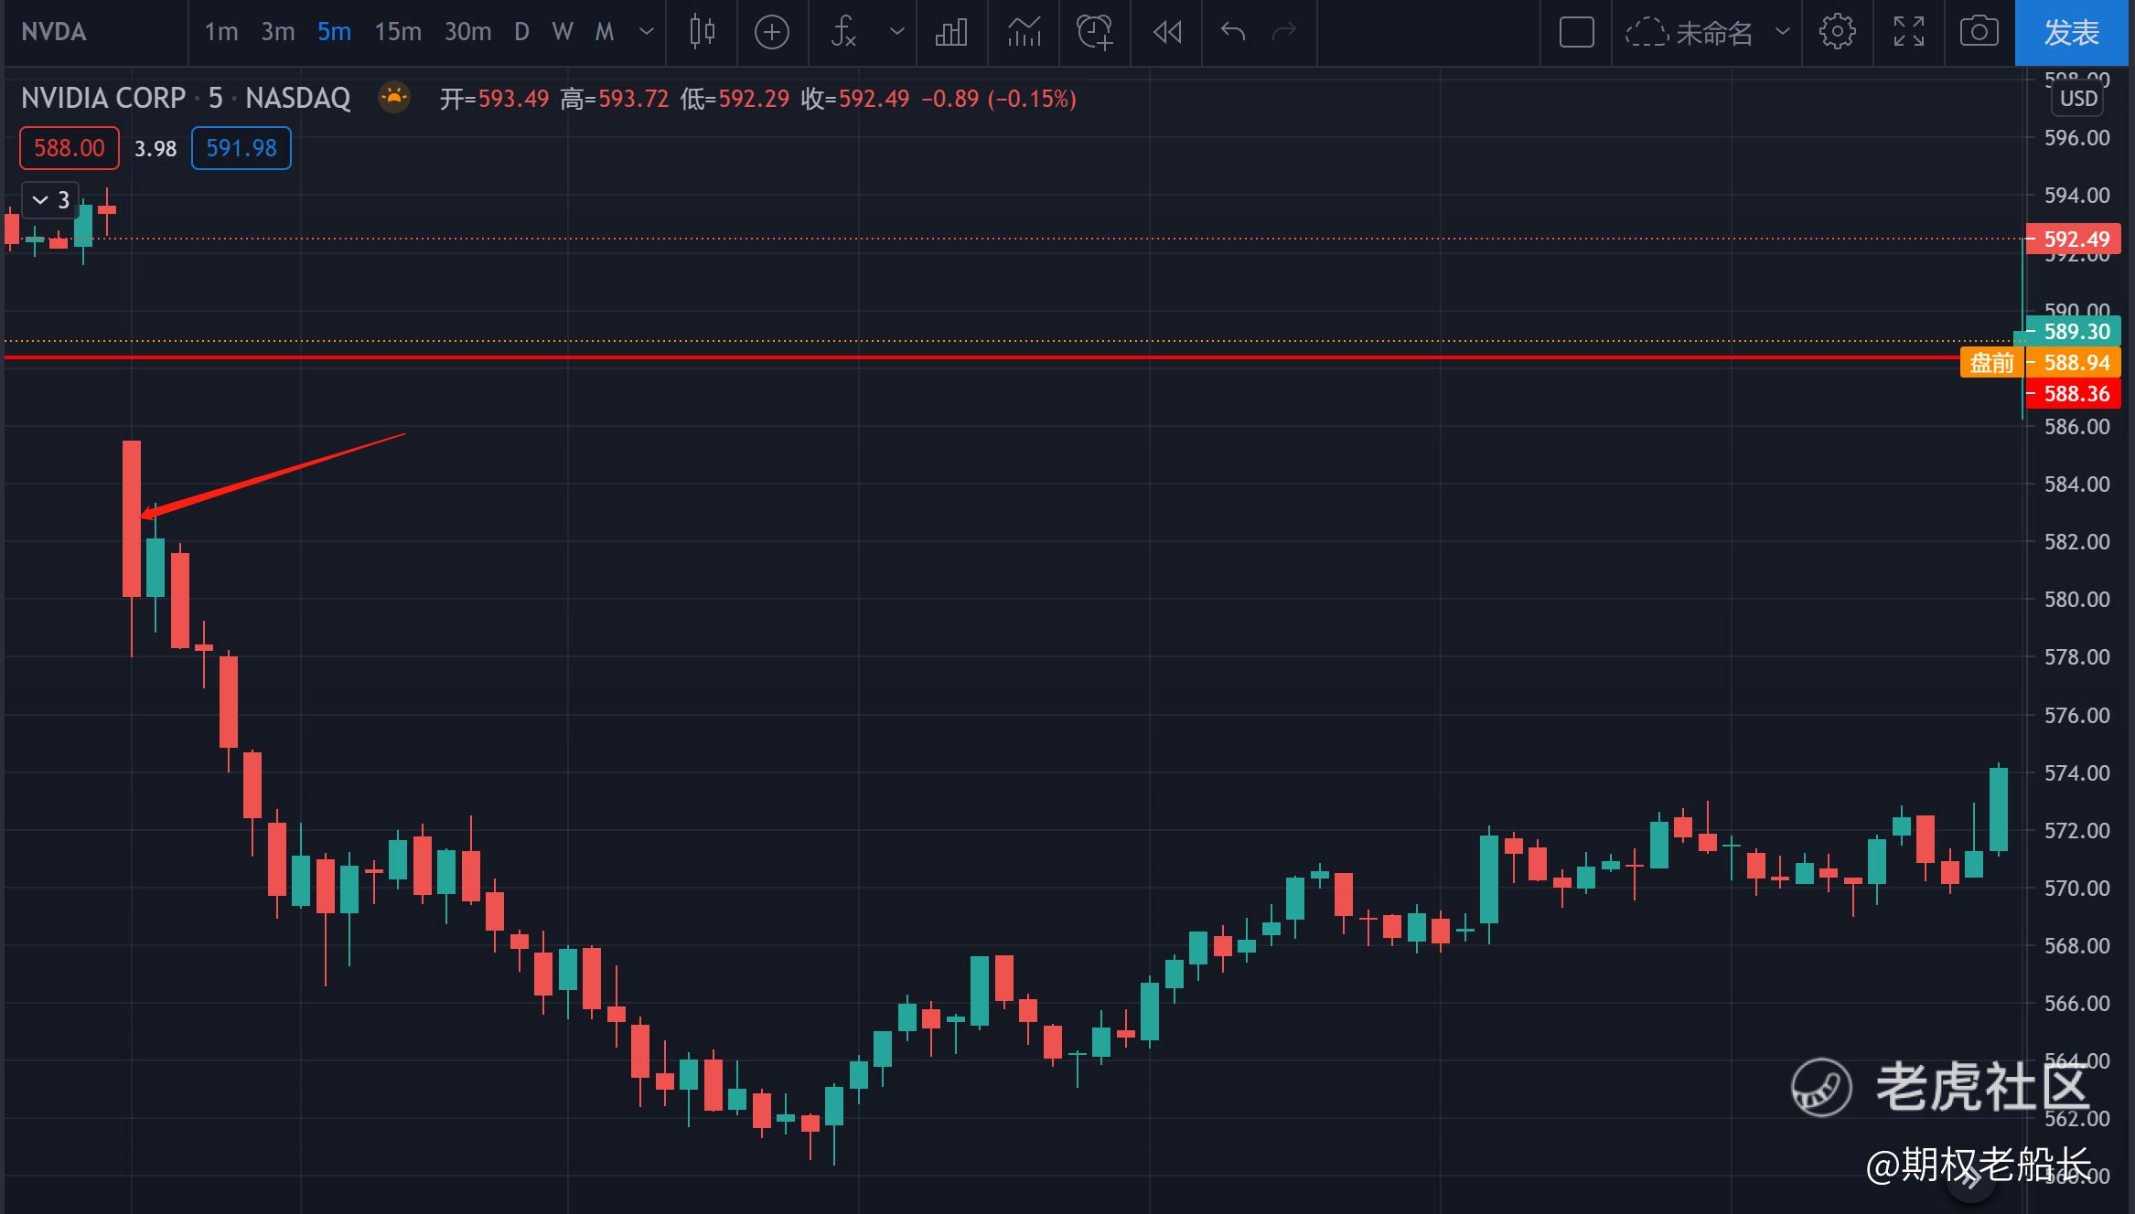The height and width of the screenshot is (1214, 2135).
Task: Click the 收=592.49 close value in legend
Action: [x=855, y=99]
